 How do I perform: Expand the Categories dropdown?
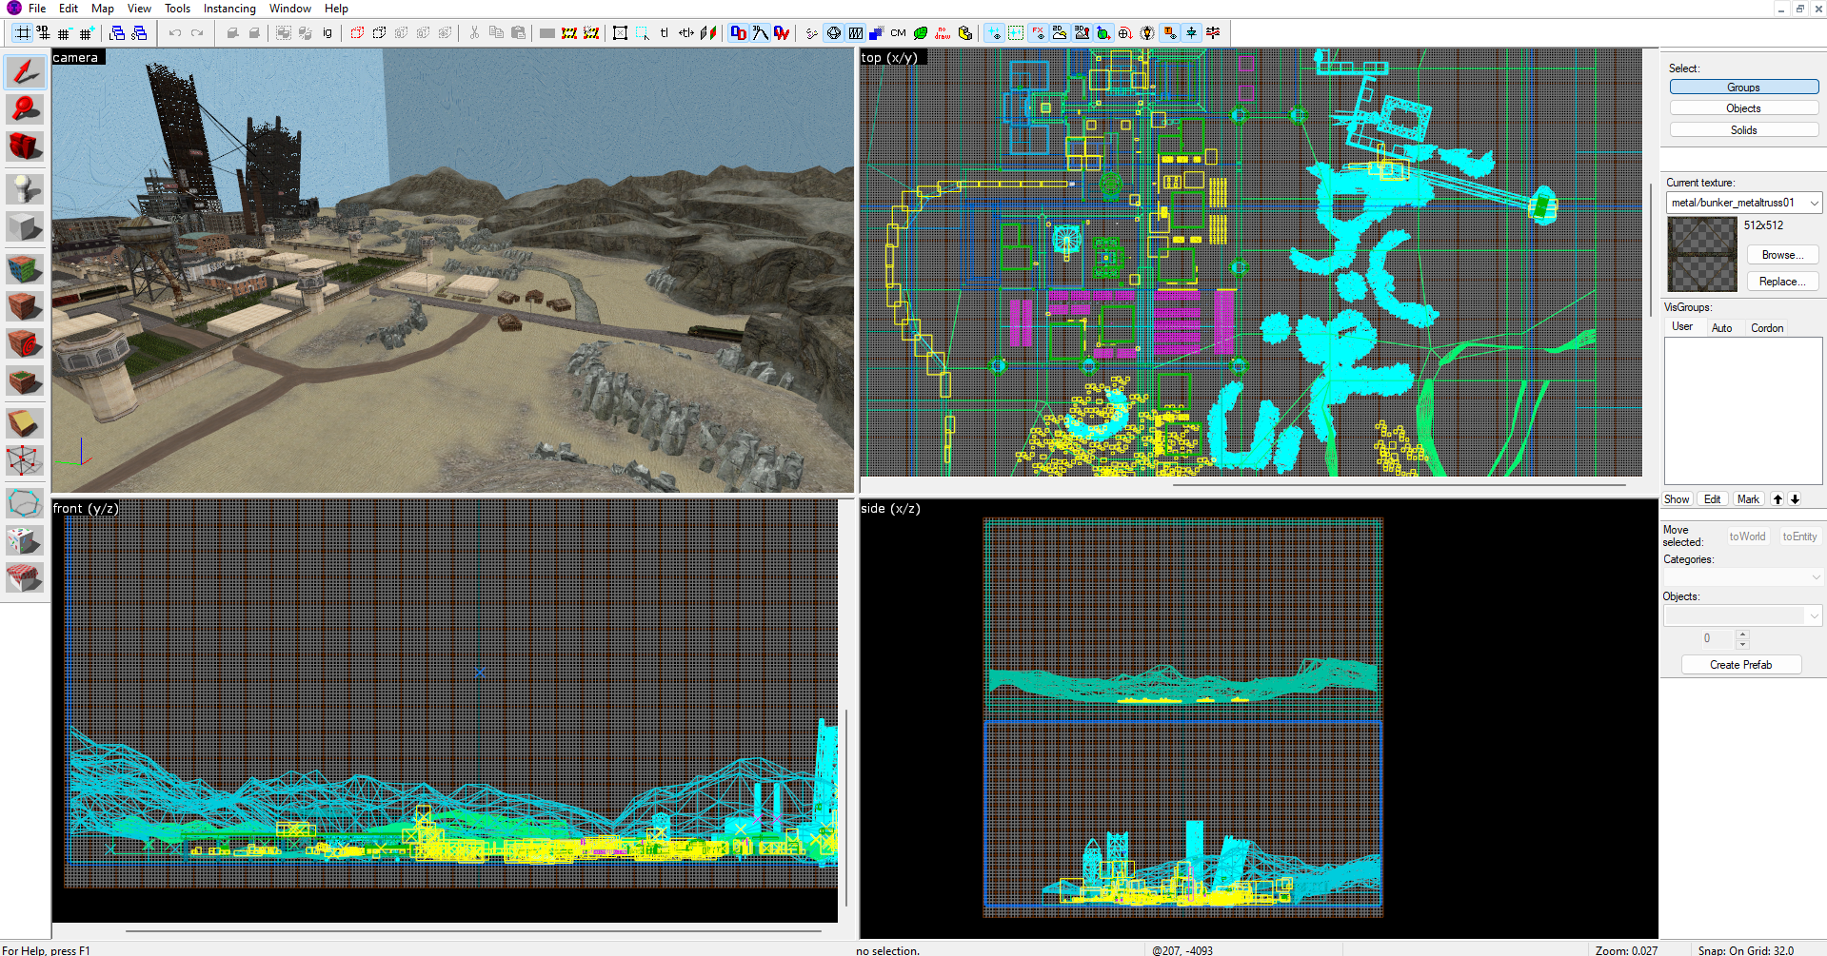[x=1816, y=577]
